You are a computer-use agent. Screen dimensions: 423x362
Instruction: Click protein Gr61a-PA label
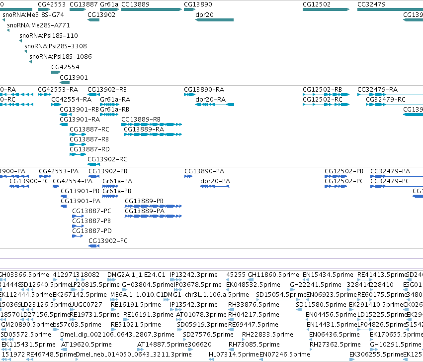click(117, 181)
